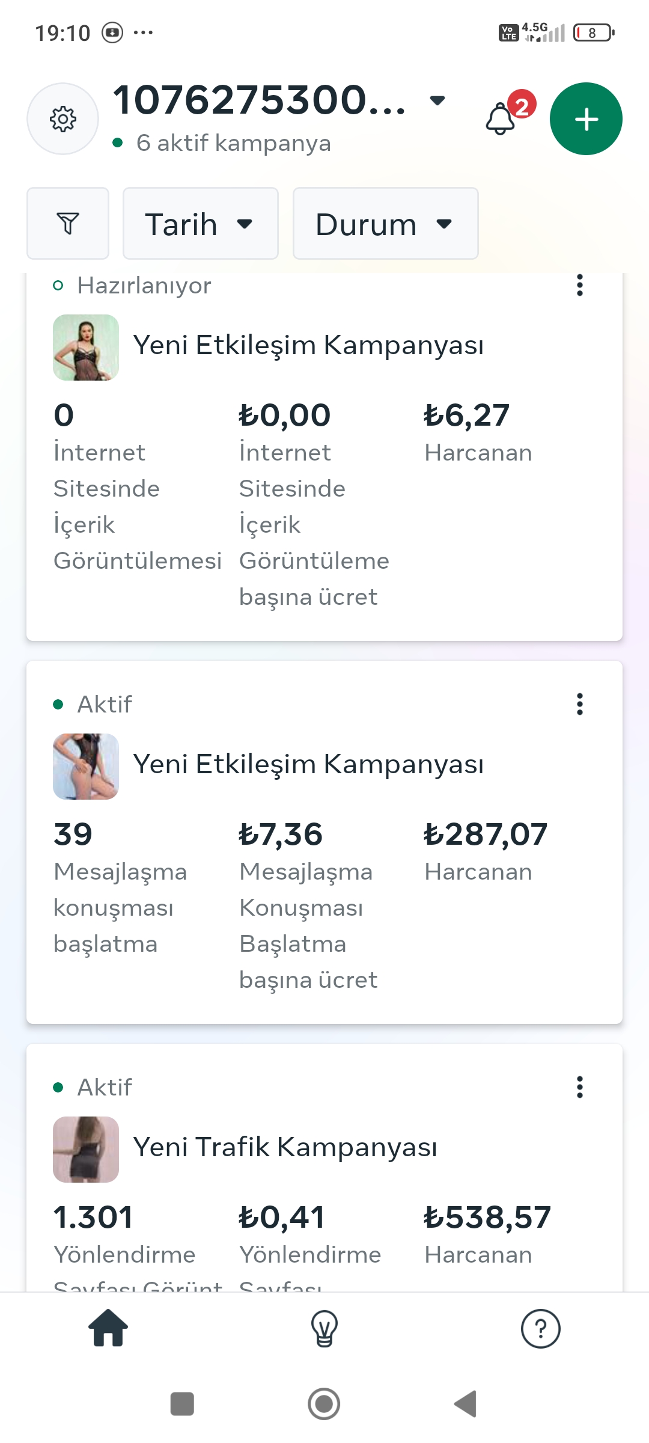Image resolution: width=649 pixels, height=1443 pixels.
Task: Select thumbnail of the Trafik campaign
Action: click(x=86, y=1150)
